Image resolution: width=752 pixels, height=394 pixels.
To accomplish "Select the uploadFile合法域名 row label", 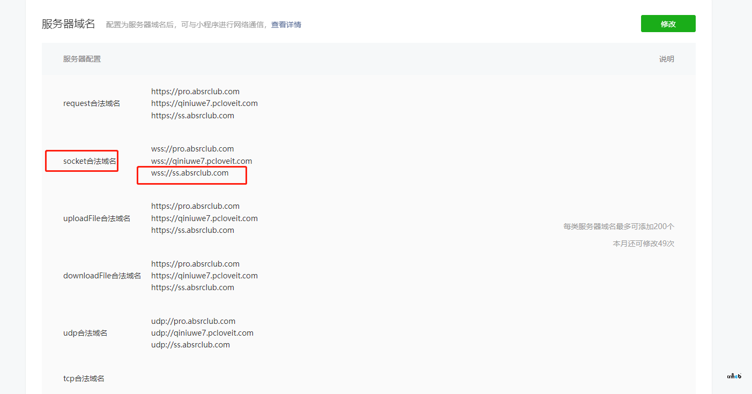I will pos(96,218).
